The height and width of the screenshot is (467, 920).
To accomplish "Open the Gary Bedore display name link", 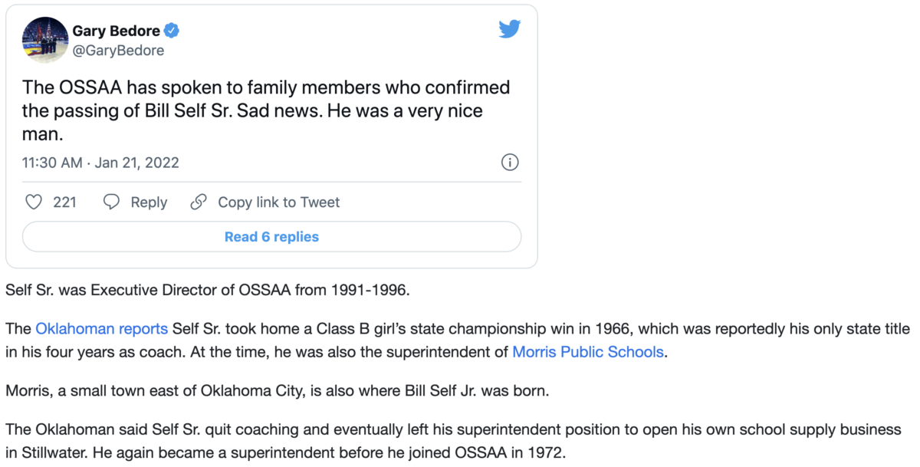I will pos(117,31).
